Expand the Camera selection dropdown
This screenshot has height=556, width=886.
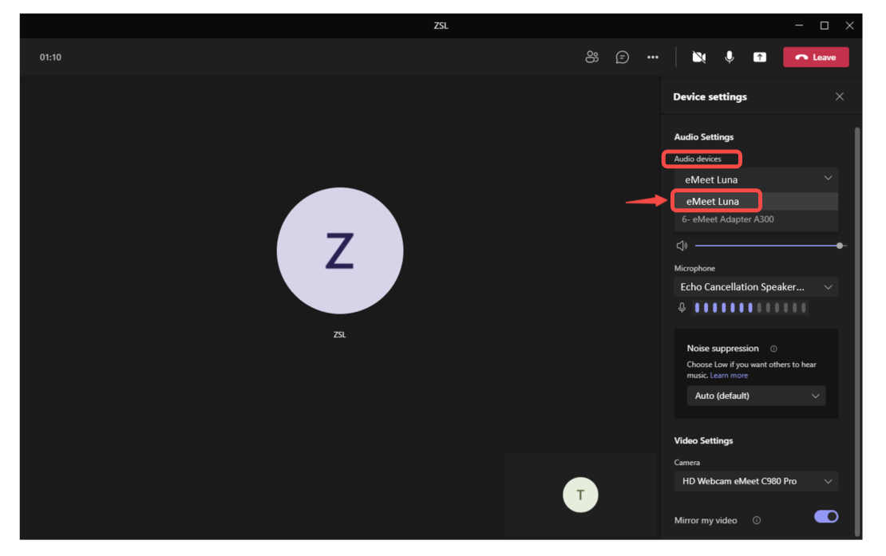755,481
